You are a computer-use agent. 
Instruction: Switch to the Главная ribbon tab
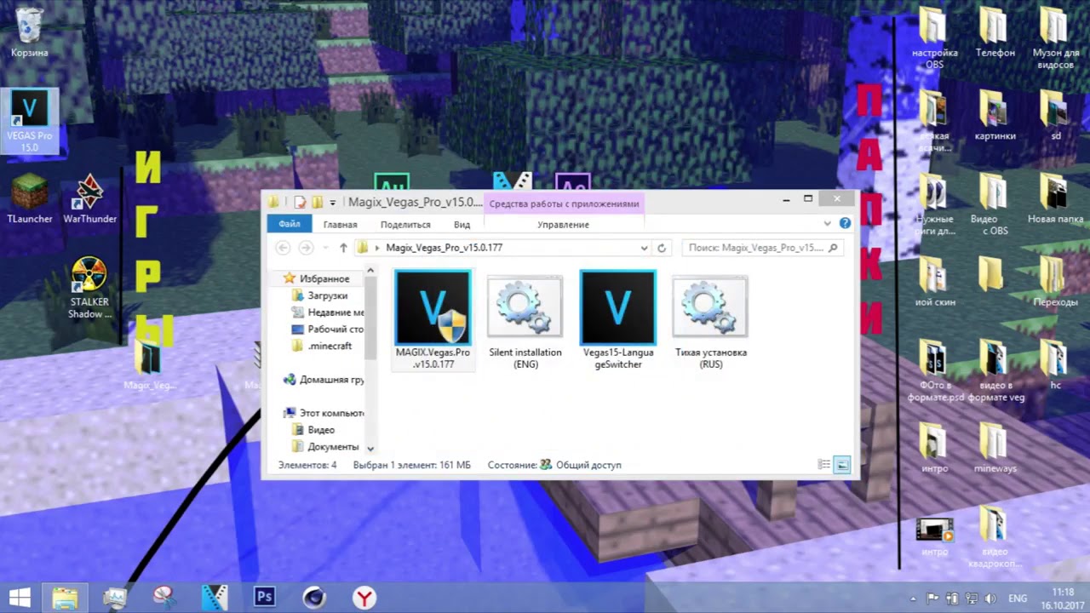point(340,225)
